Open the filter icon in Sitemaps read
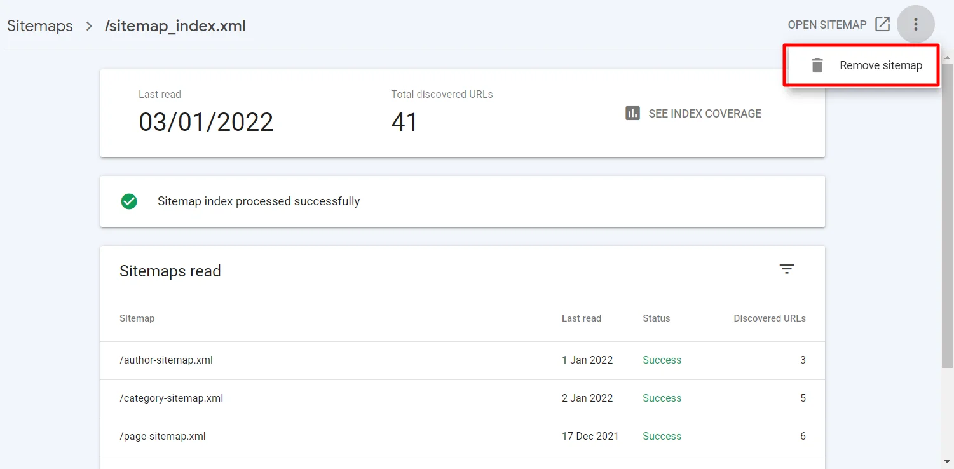The image size is (954, 469). tap(787, 269)
